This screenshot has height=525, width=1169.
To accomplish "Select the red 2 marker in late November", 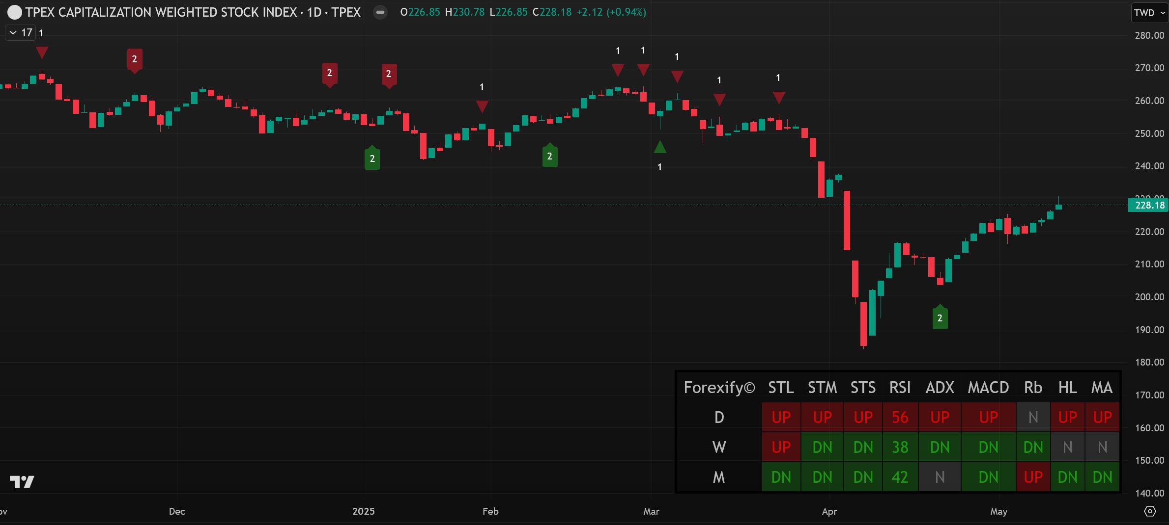I will [x=135, y=60].
